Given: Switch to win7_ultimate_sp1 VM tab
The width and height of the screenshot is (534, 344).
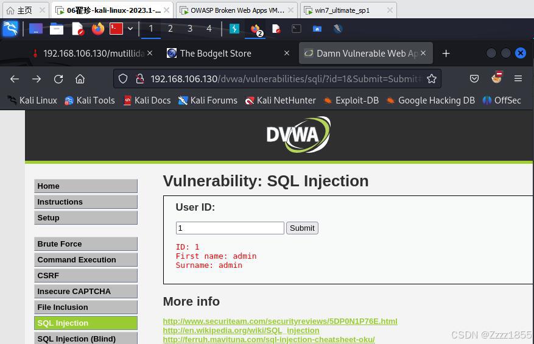Looking at the screenshot, I should 349,10.
